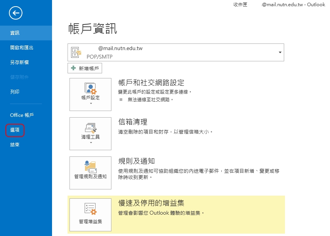Click the 清理工具 mailbox cleanup icon
Screen dimensions: 330x236
tap(90, 128)
